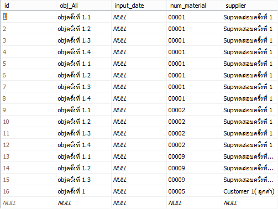The width and height of the screenshot is (278, 209).
Task: Click the id cell showing 16
Action: point(29,191)
